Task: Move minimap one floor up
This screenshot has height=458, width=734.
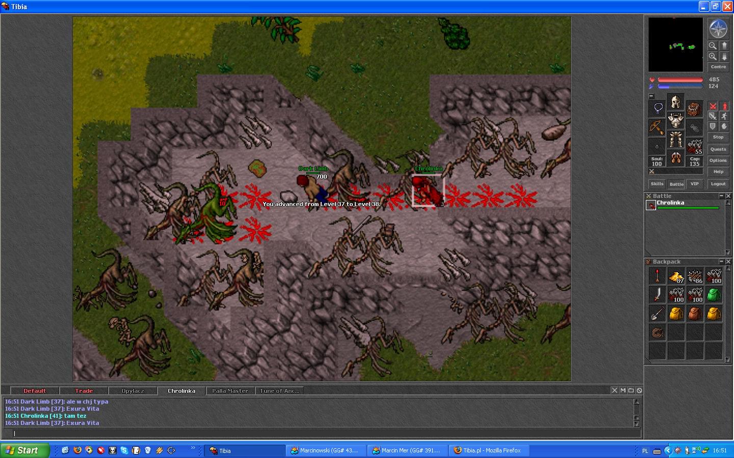Action: tap(724, 46)
